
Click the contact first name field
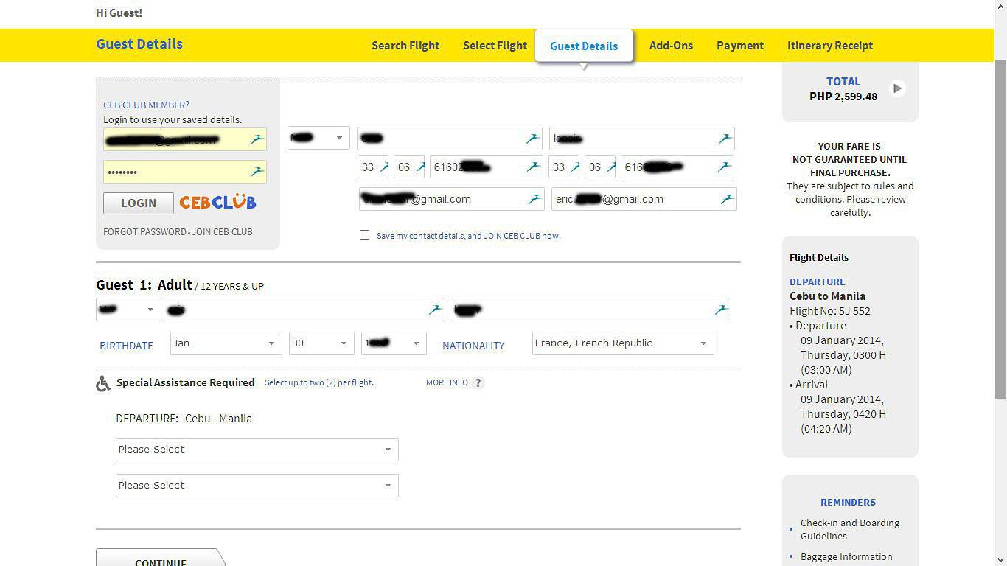(450, 139)
